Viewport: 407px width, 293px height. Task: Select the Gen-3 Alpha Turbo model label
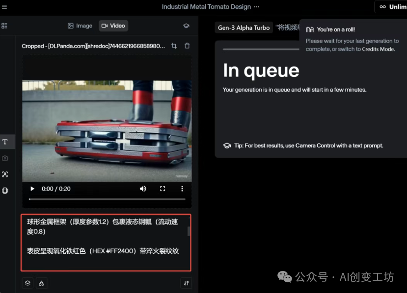click(244, 28)
